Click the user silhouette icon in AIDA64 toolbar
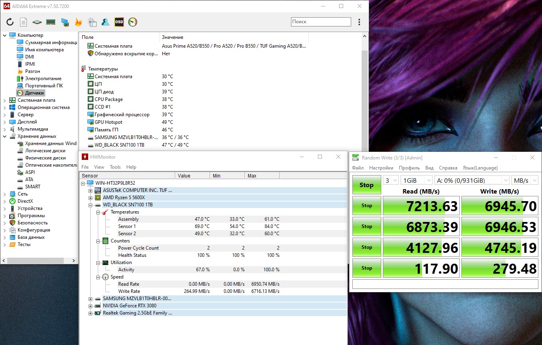 (x=105, y=22)
